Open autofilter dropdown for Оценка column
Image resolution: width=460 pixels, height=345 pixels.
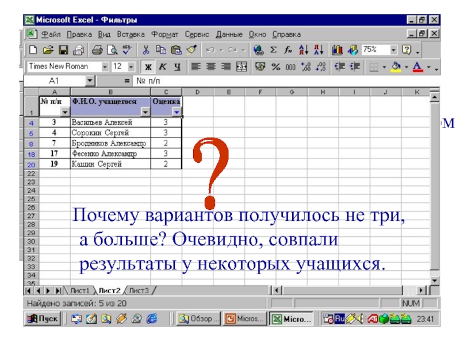177,112
